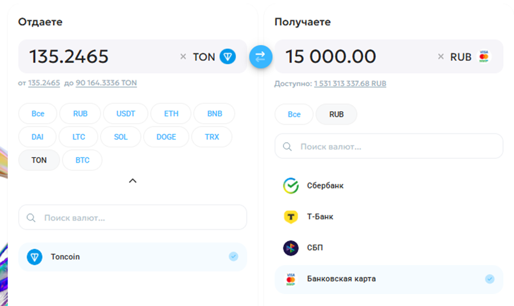Click the available 1 531 313 337.68 RUB link
Image resolution: width=514 pixels, height=306 pixels.
pyautogui.click(x=350, y=83)
